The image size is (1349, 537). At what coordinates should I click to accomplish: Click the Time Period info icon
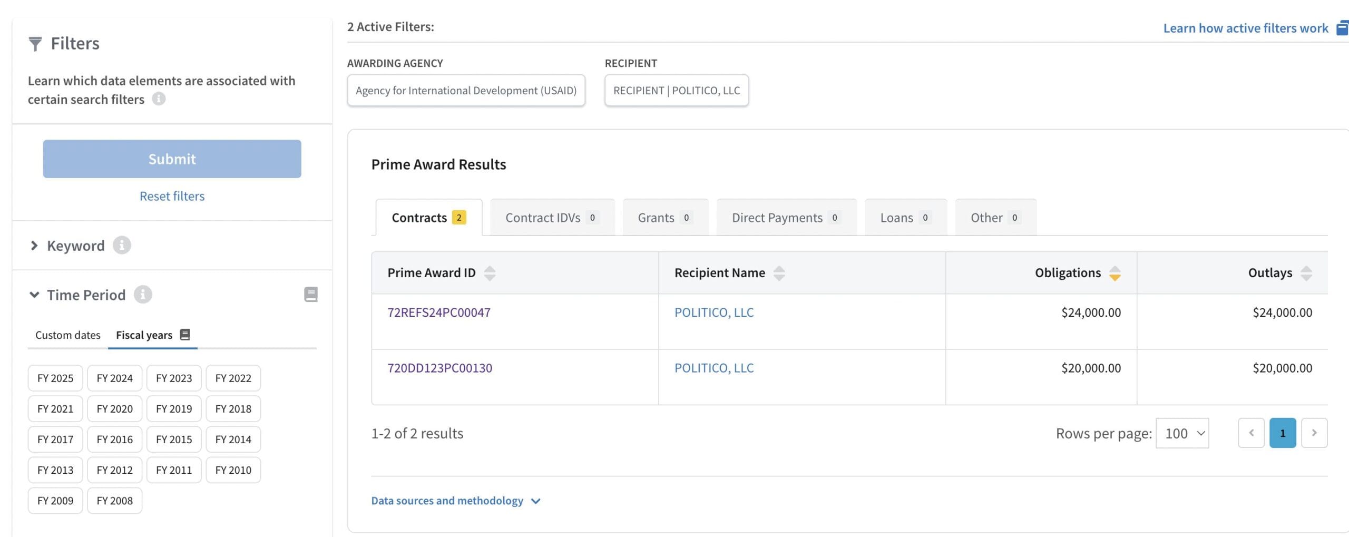(143, 295)
